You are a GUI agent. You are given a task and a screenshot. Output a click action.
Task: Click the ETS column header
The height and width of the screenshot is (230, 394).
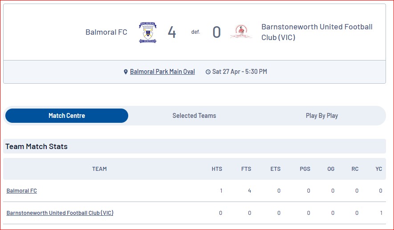click(276, 169)
